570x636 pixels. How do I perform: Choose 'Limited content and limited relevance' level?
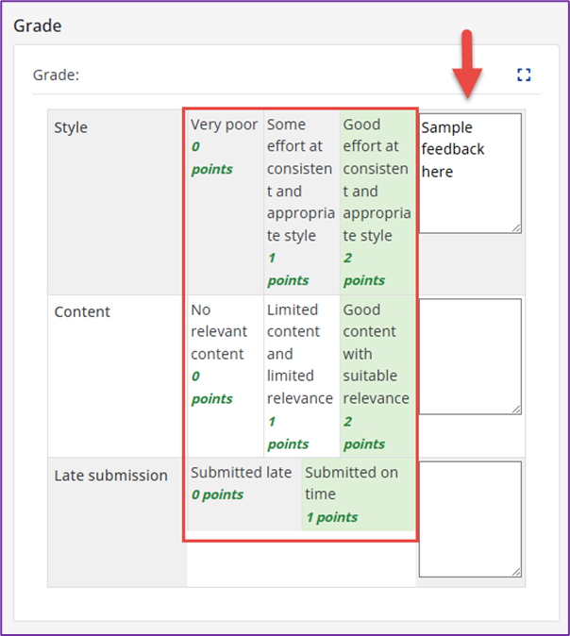click(x=300, y=376)
